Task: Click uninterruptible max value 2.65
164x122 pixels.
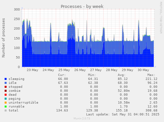Action: [x=153, y=103]
